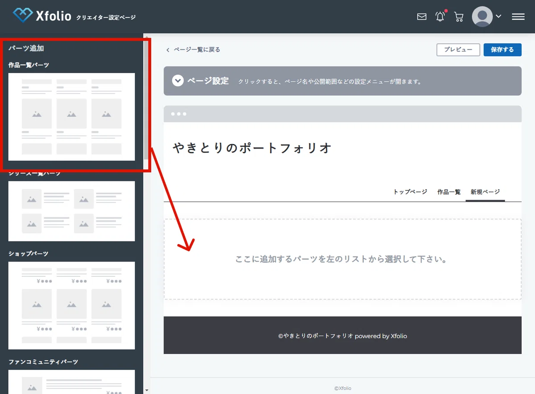Screen dimensions: 535x394
Task: Select the 作品一覧パーツ thumbnail
Action: [x=72, y=117]
